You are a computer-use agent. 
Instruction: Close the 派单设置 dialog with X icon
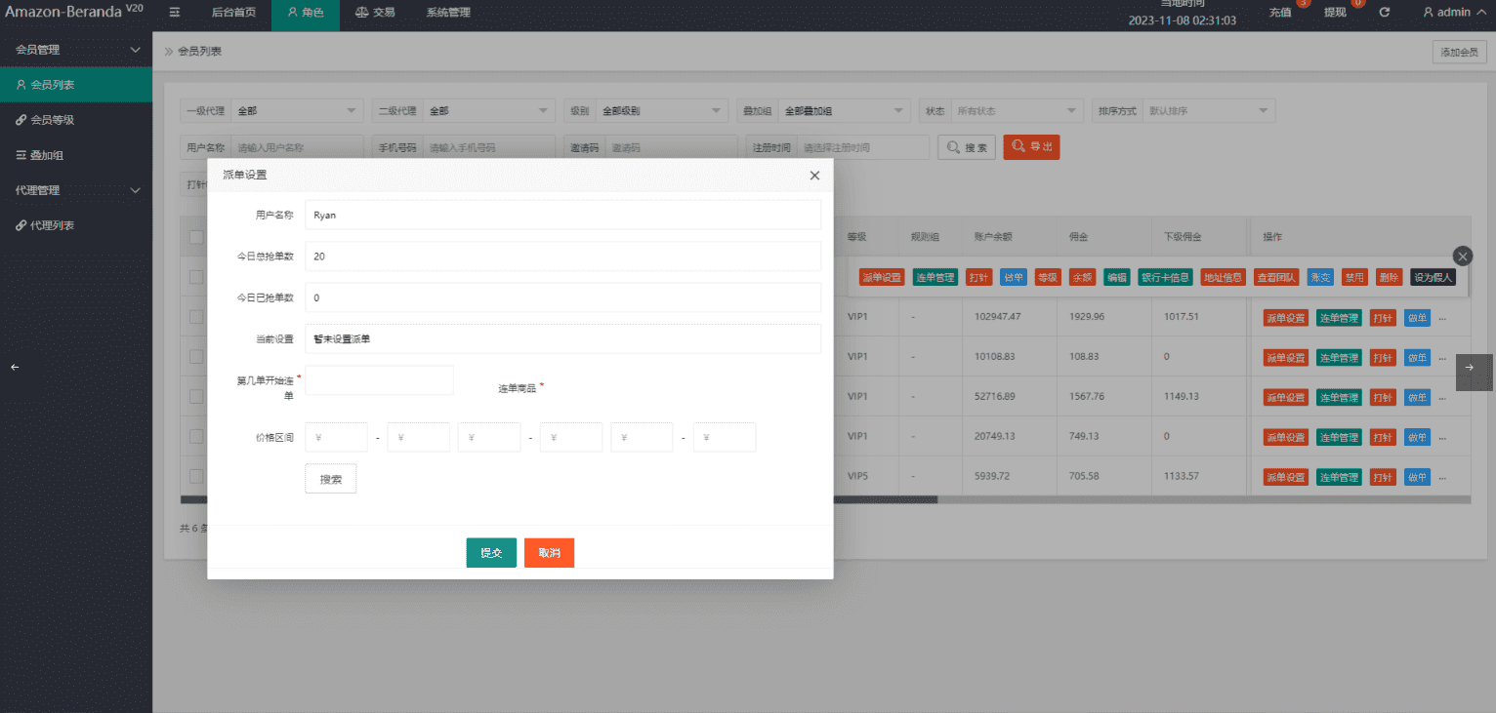814,176
